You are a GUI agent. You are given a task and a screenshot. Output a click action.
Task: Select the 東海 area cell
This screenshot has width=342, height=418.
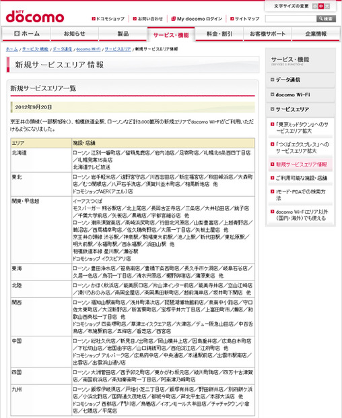[41, 272]
